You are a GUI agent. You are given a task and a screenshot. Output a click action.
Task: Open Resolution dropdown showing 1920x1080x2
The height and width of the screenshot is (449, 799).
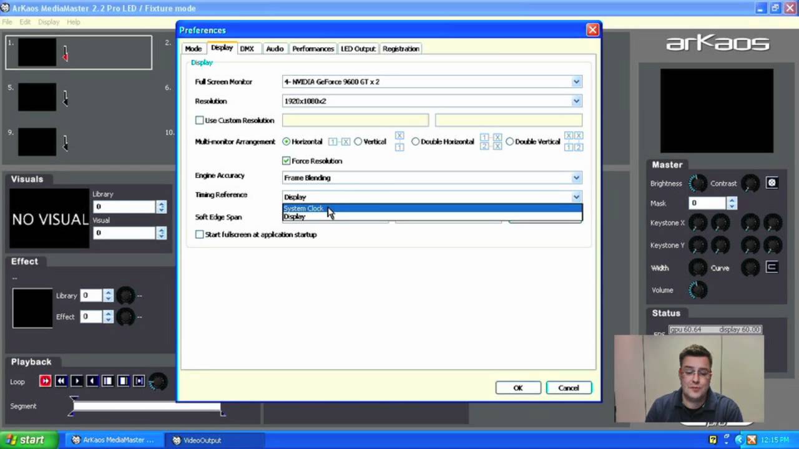click(x=432, y=101)
